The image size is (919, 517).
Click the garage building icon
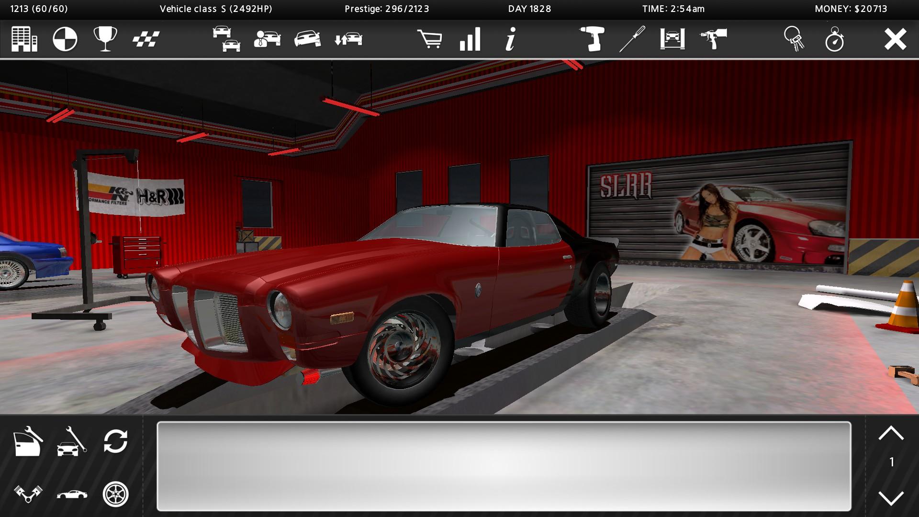click(x=24, y=39)
